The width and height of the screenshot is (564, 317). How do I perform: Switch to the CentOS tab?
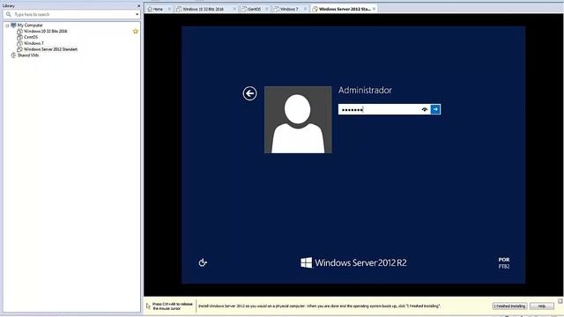pos(255,9)
